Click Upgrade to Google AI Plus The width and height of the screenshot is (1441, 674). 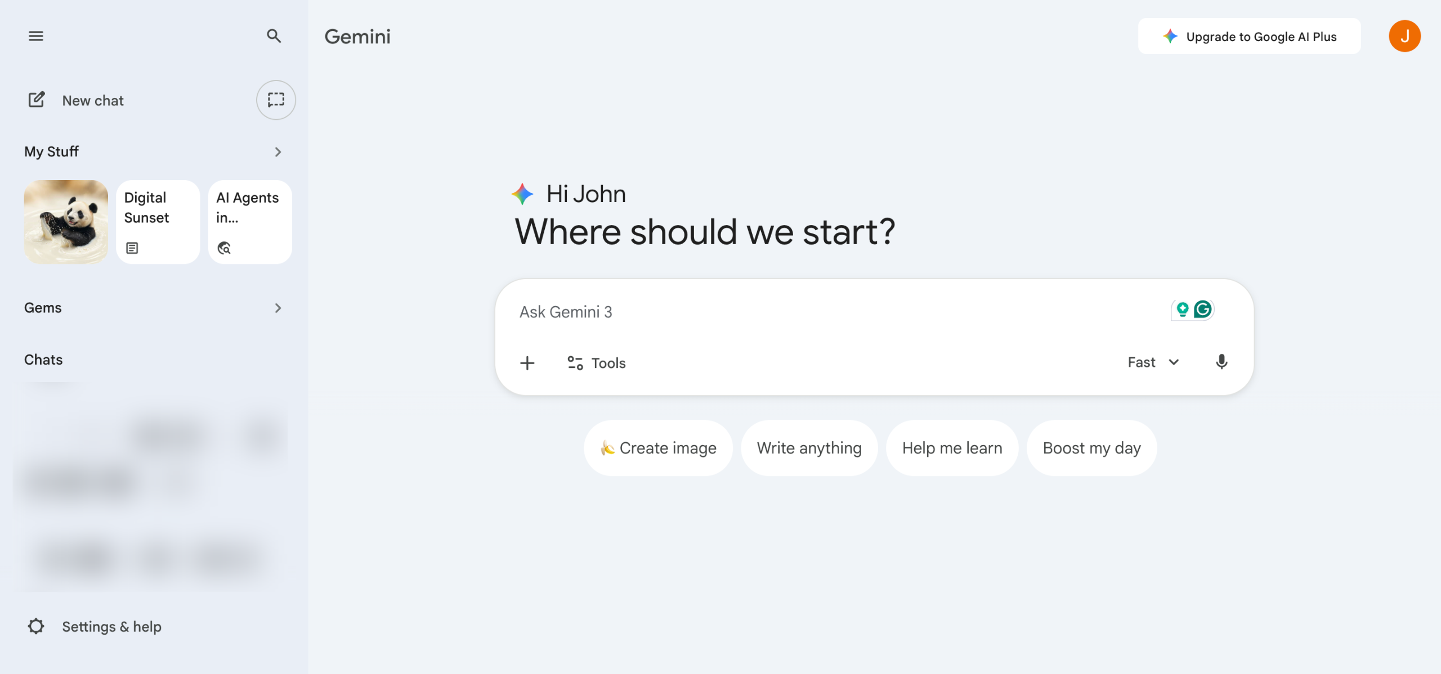(x=1249, y=37)
